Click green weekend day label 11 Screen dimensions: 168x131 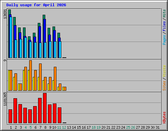[x=59, y=127]
